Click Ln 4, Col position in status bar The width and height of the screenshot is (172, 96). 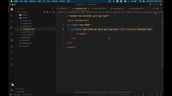tap(93, 95)
